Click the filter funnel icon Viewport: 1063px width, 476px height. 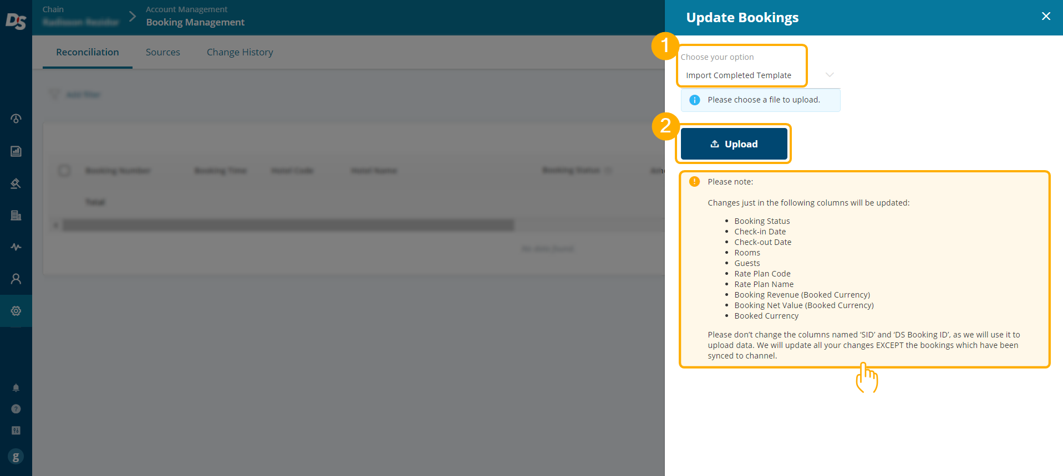tap(54, 95)
